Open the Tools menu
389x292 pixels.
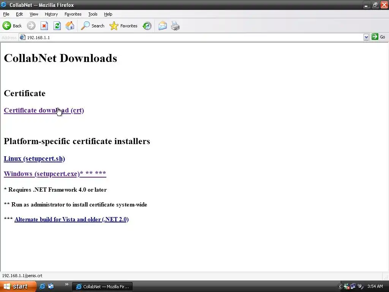(x=93, y=14)
